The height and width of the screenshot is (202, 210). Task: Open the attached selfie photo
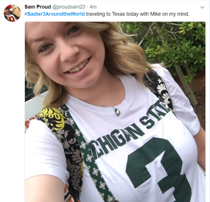point(115,111)
